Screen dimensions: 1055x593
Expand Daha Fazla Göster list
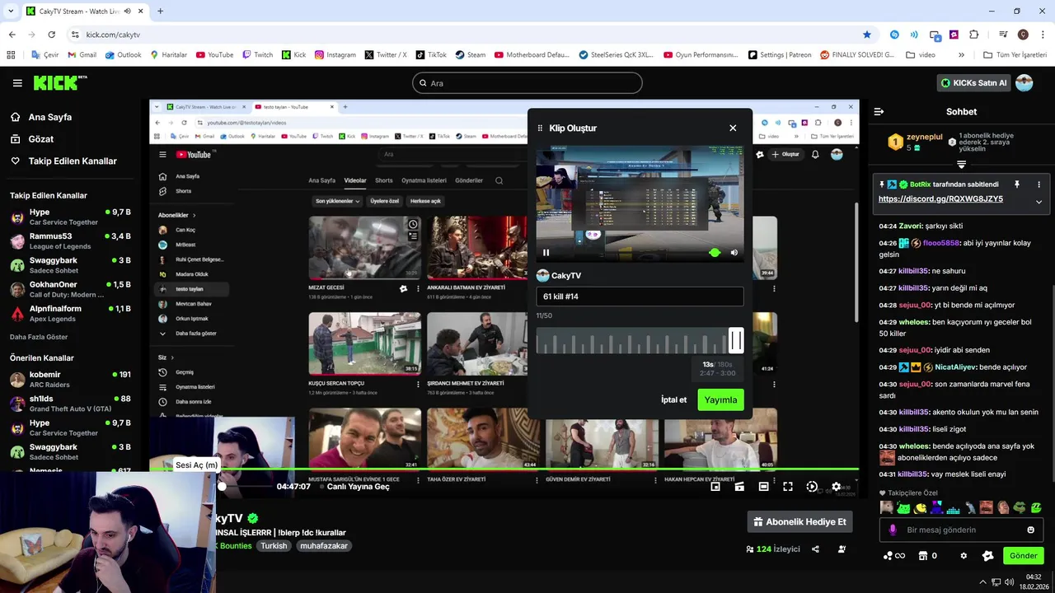39,337
